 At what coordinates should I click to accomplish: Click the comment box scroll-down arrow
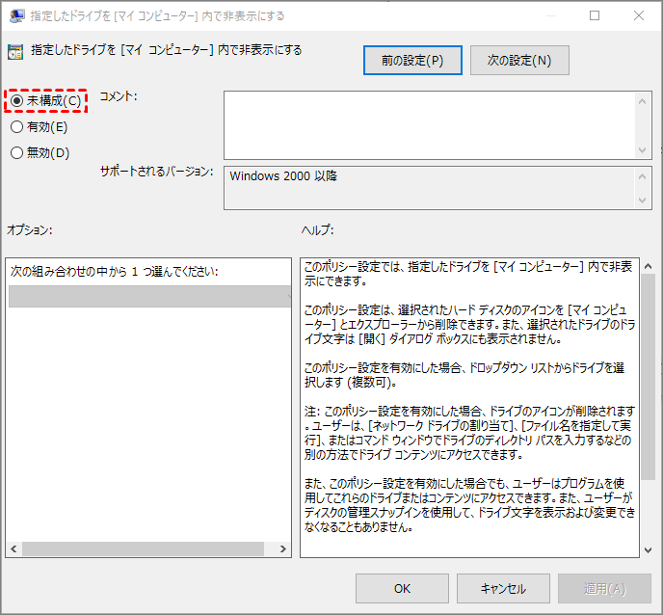click(x=643, y=150)
